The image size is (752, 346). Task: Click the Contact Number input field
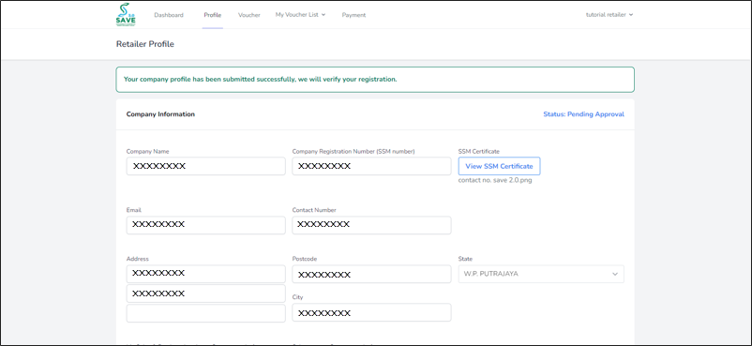pyautogui.click(x=371, y=225)
